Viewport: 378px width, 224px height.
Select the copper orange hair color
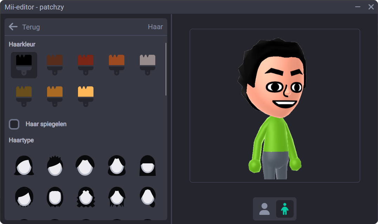pos(116,65)
